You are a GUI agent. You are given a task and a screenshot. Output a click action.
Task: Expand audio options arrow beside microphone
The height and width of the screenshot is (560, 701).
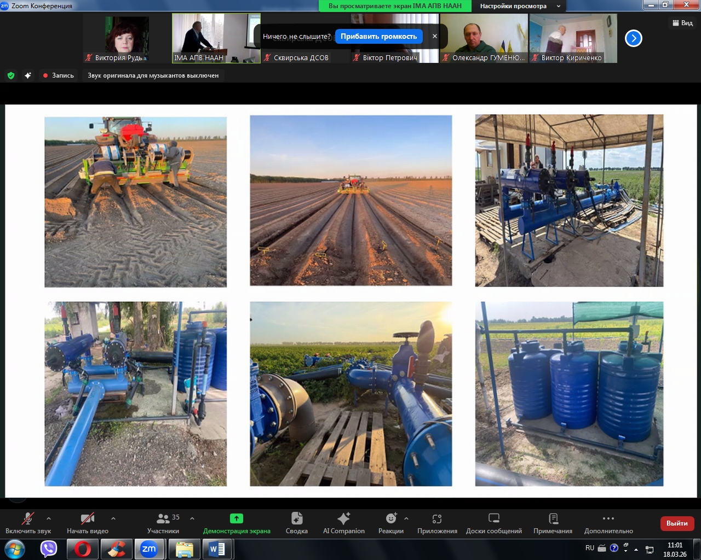coord(49,518)
